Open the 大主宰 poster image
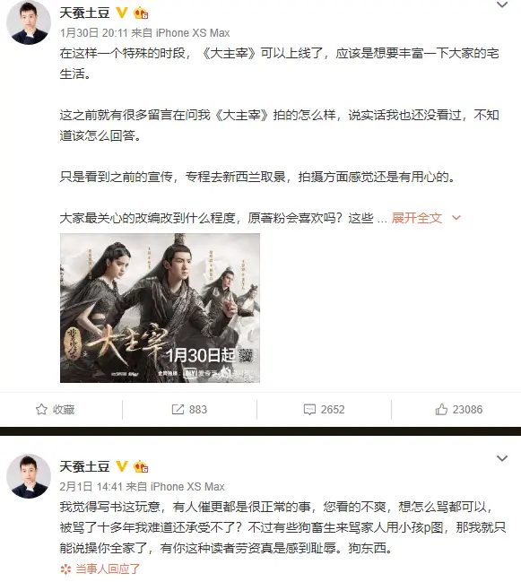Viewport: 521px width, 582px height. click(x=160, y=308)
